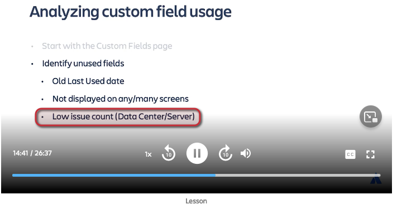Mute the video volume
The height and width of the screenshot is (209, 397).
coord(245,153)
